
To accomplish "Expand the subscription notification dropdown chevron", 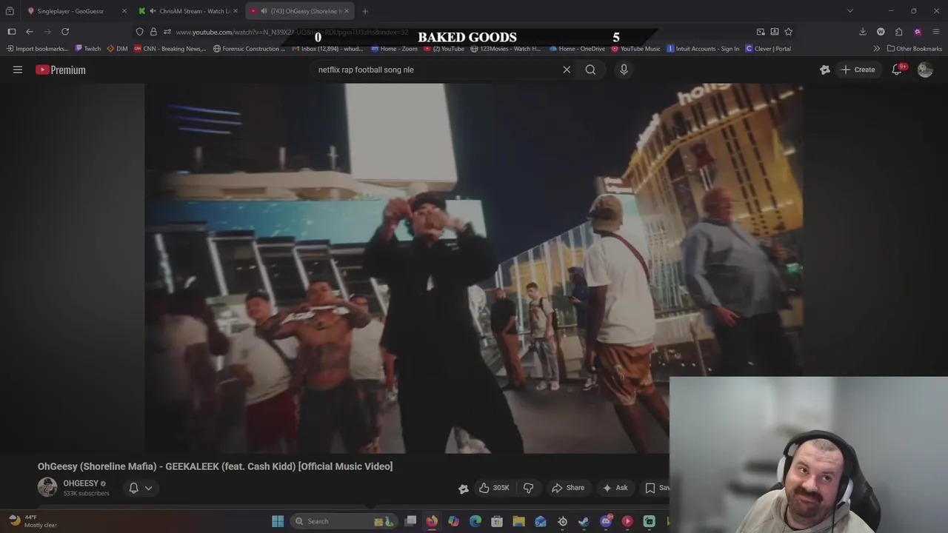I will (x=149, y=488).
